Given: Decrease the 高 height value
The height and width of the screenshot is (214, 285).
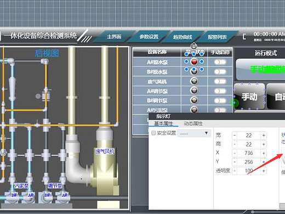Looking at the screenshot, I should pyautogui.click(x=235, y=144).
